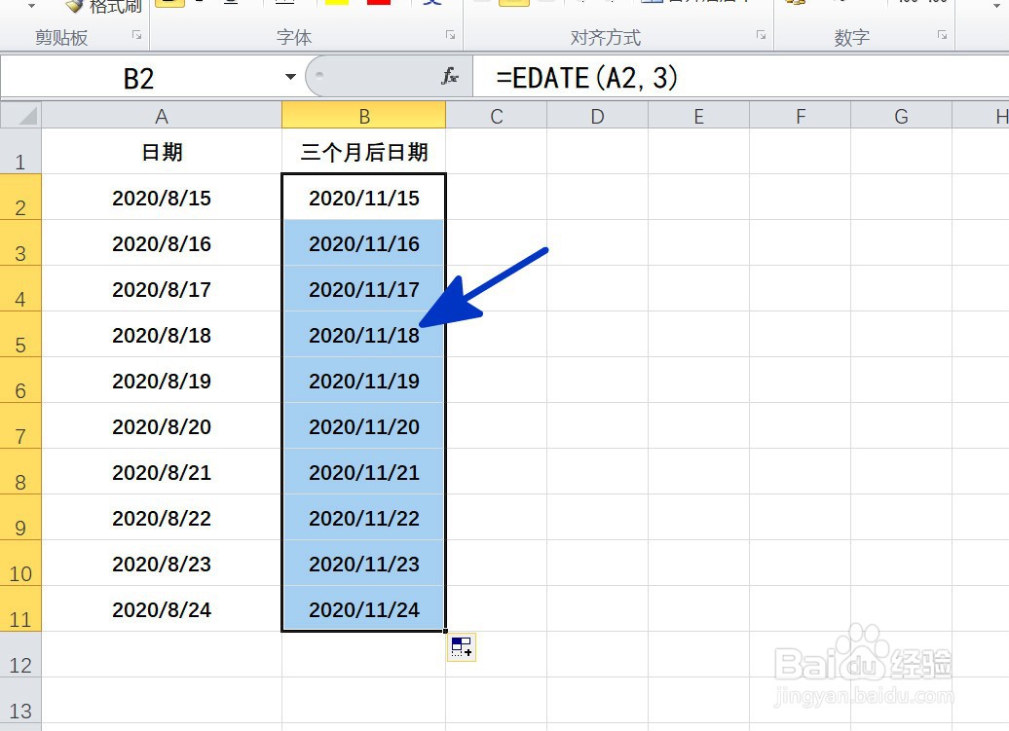Open the Name Box dropdown arrow
Screen dimensions: 1009x731
click(x=289, y=76)
